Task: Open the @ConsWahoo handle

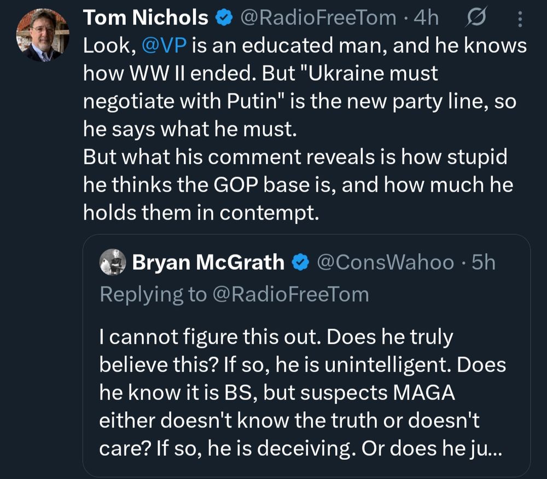Action: click(386, 263)
